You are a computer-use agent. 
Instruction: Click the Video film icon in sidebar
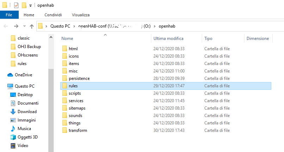13,146
